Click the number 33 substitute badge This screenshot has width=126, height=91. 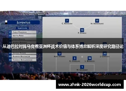[x=10, y=60]
